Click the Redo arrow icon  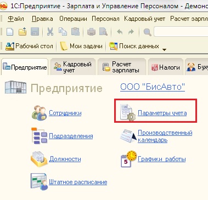[131, 32]
